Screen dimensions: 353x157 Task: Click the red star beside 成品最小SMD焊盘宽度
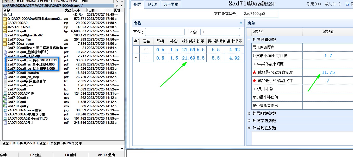(255, 72)
